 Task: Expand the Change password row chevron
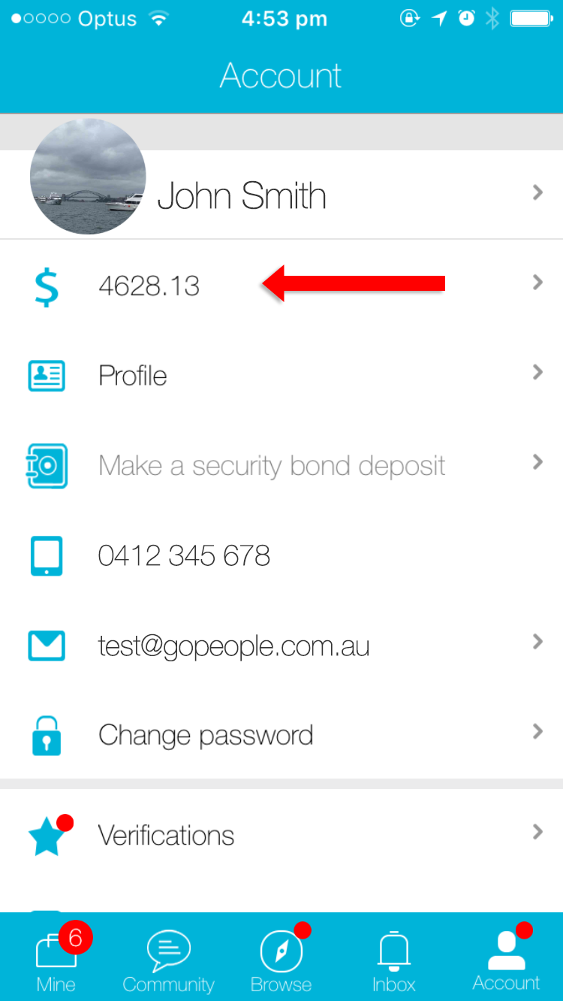[537, 731]
